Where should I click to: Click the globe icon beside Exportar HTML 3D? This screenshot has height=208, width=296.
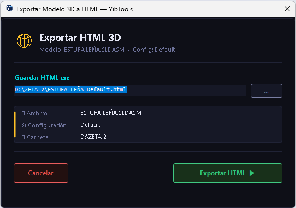tap(25, 41)
